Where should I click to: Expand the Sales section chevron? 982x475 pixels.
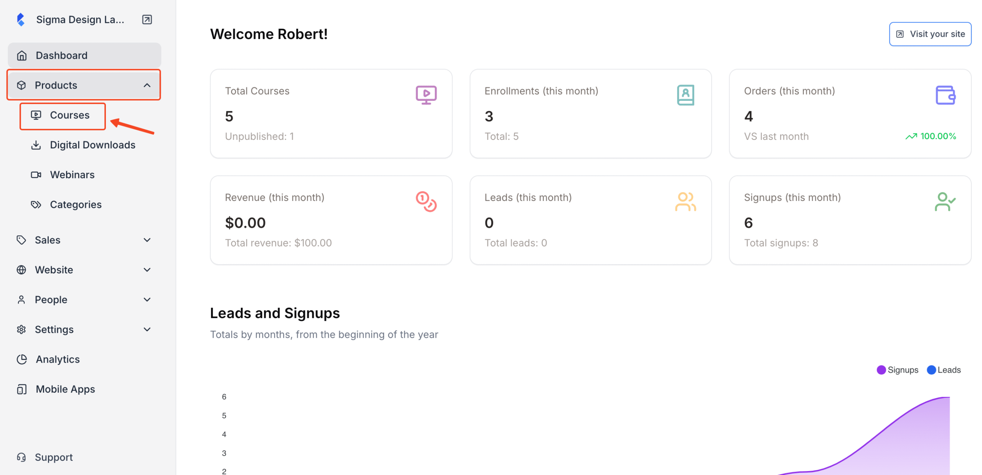147,240
